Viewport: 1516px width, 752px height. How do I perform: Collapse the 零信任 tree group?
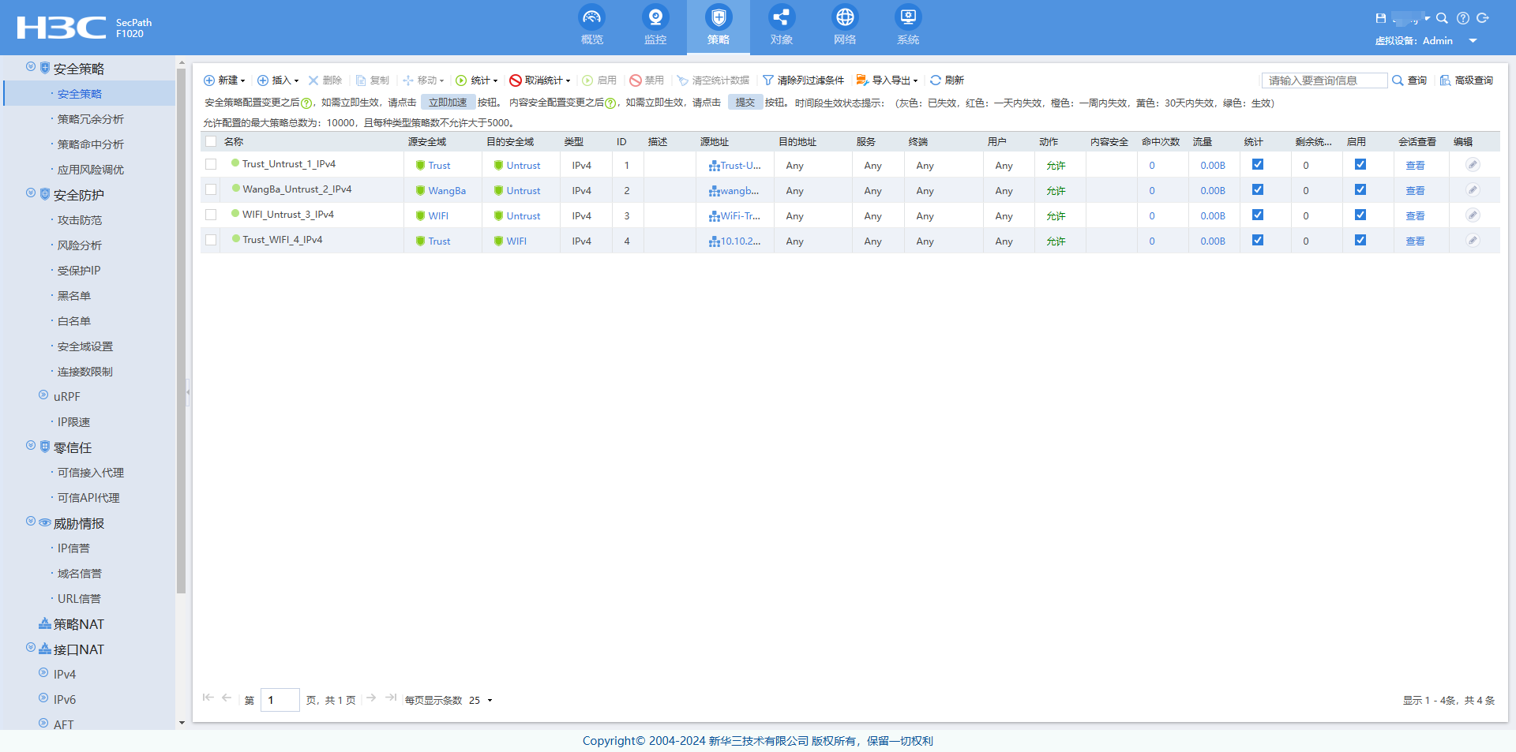(31, 446)
